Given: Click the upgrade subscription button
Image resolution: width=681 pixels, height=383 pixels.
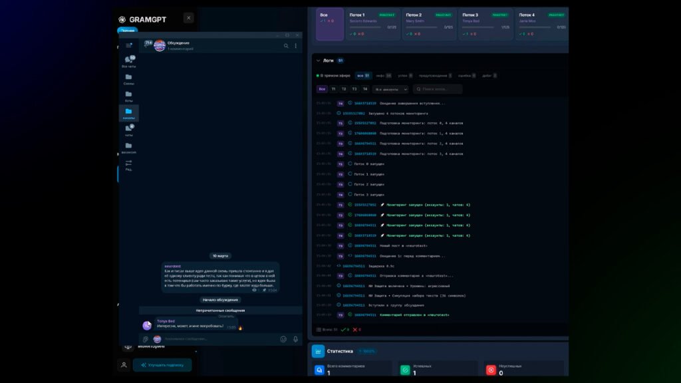Looking at the screenshot, I should pos(162,365).
